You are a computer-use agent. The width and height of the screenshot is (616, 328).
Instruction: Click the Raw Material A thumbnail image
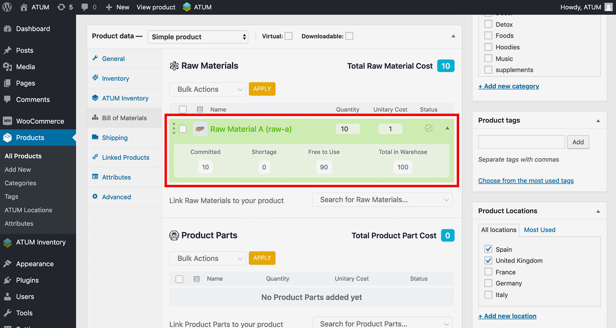pyautogui.click(x=200, y=129)
